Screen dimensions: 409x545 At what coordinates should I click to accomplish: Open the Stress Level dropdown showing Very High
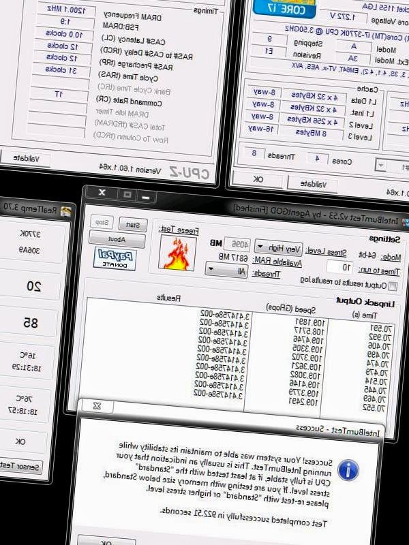279,247
